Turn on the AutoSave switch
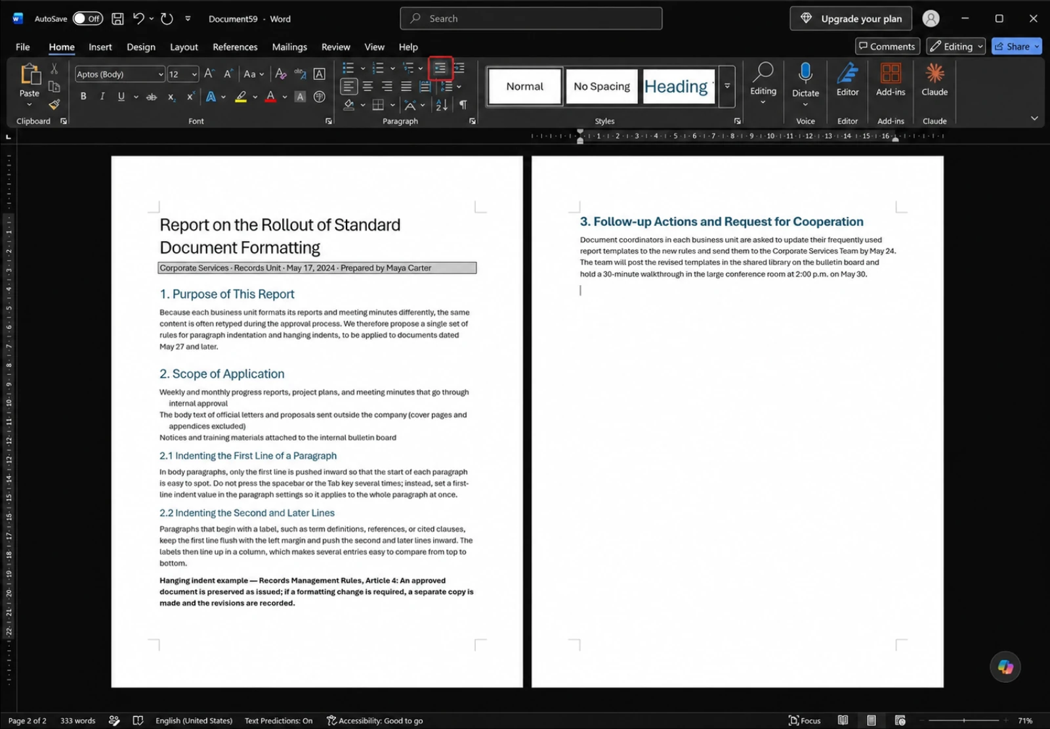 tap(87, 18)
